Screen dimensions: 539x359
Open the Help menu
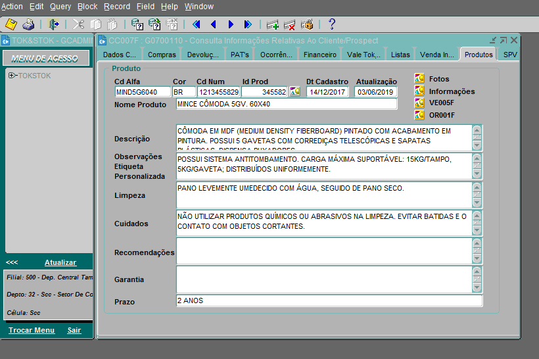170,7
